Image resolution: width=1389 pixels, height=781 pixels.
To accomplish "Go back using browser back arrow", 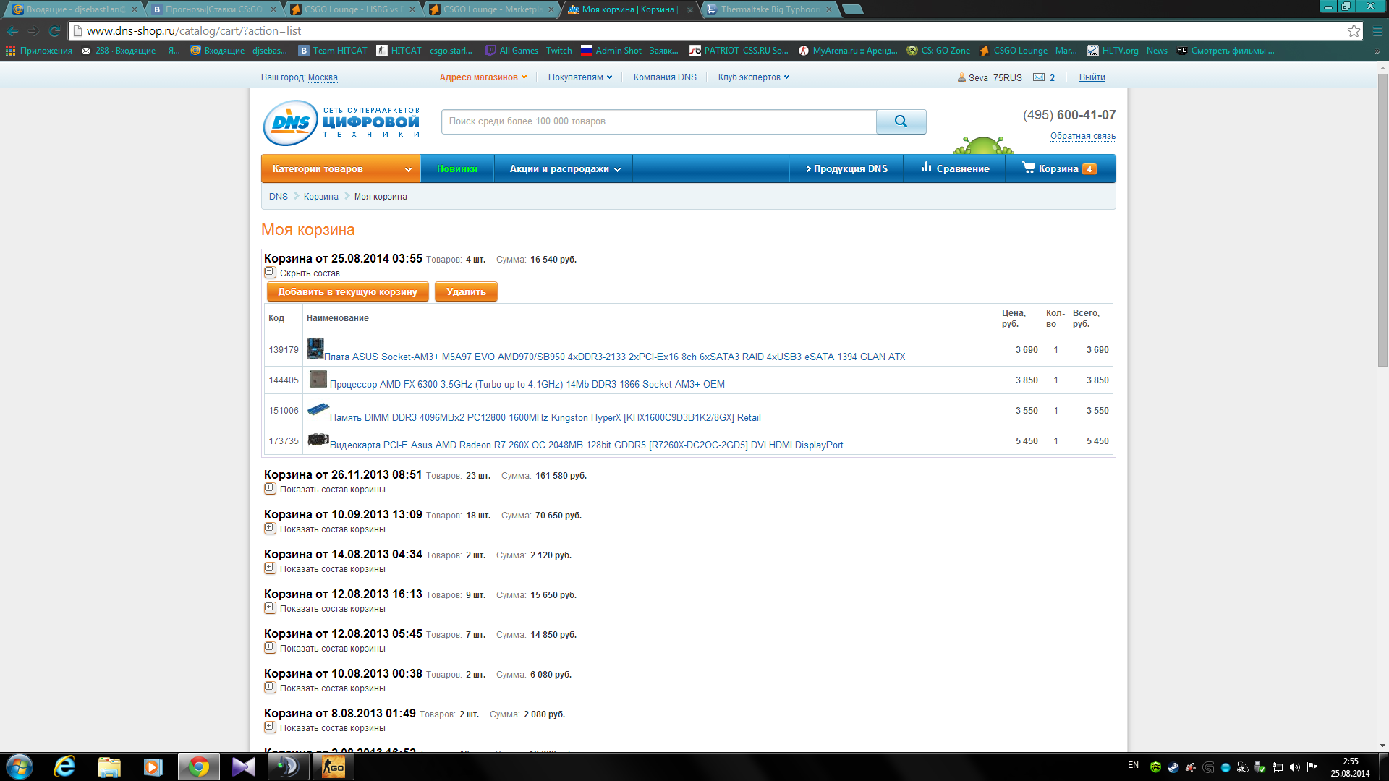I will tap(13, 31).
